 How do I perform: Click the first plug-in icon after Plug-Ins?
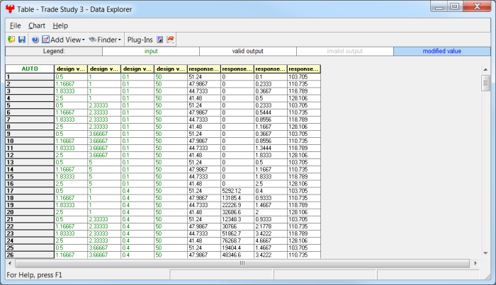[x=160, y=40]
